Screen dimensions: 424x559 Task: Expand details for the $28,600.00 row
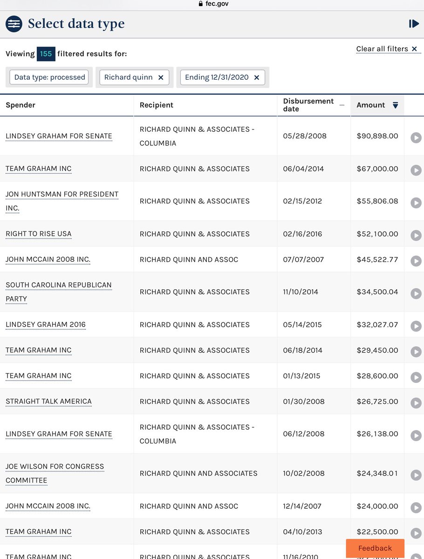click(x=416, y=377)
